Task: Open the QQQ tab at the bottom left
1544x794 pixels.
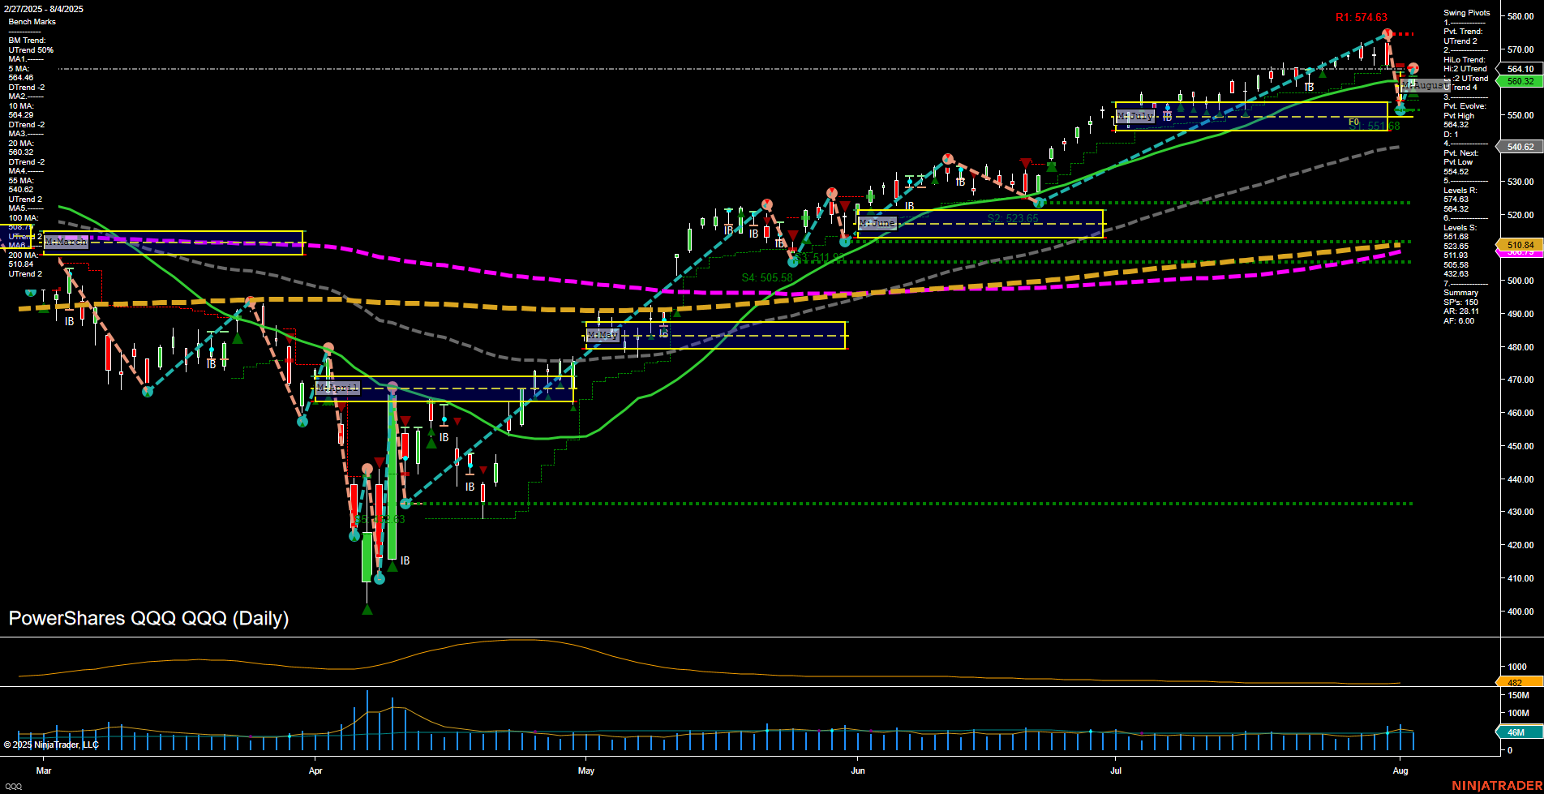Action: [x=14, y=786]
